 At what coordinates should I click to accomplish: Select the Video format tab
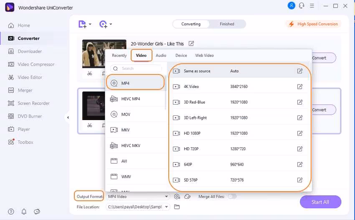pos(141,55)
